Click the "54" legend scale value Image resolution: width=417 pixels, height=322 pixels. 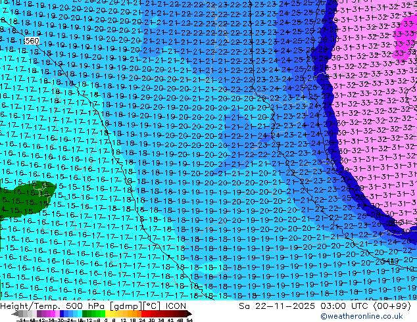(189, 321)
